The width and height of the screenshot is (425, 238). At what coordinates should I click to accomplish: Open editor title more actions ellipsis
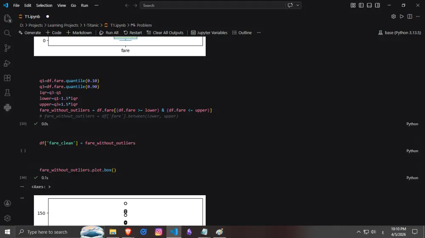(418, 17)
